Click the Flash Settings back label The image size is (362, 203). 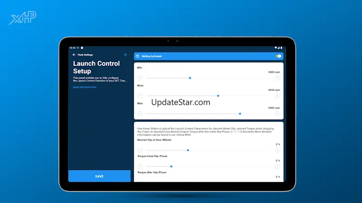point(85,55)
